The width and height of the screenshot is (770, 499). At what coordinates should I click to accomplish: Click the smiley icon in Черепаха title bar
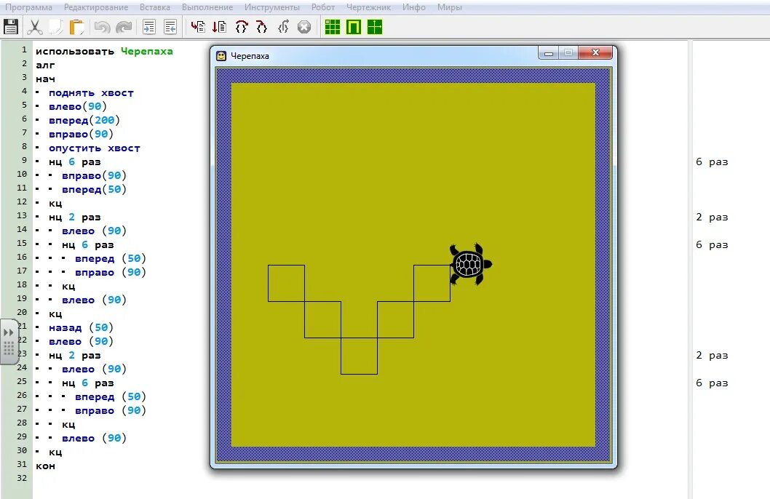[x=221, y=56]
